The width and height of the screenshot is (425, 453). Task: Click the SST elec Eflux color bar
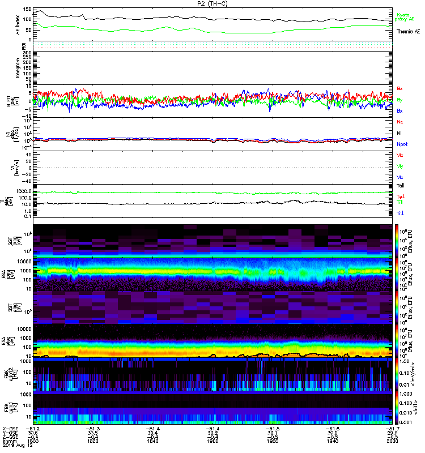(397, 307)
